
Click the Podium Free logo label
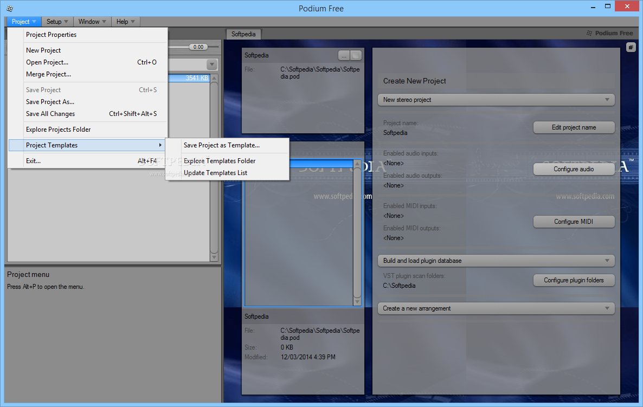[x=610, y=33]
